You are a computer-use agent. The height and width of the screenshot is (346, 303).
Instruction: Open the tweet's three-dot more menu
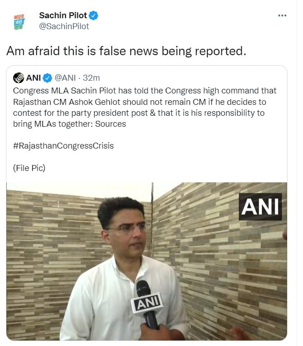coord(282,15)
